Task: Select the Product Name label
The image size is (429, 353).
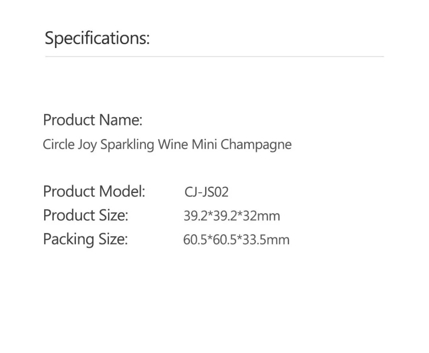Action: 93,120
